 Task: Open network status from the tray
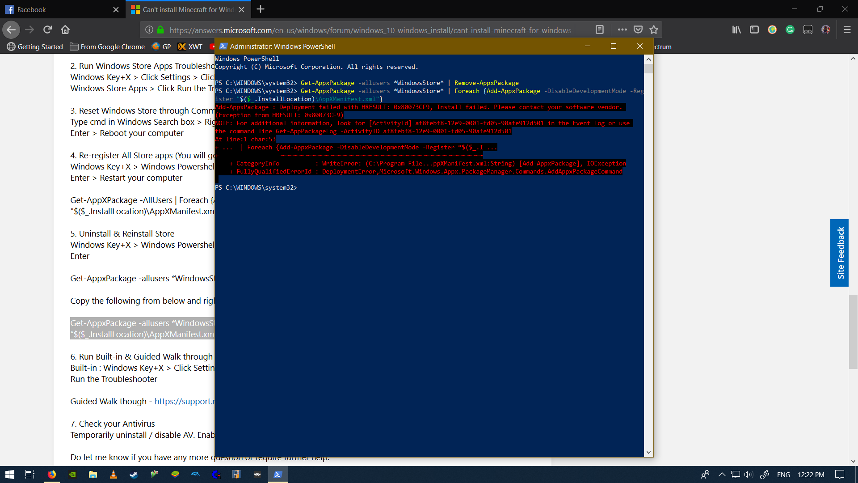[x=735, y=475]
